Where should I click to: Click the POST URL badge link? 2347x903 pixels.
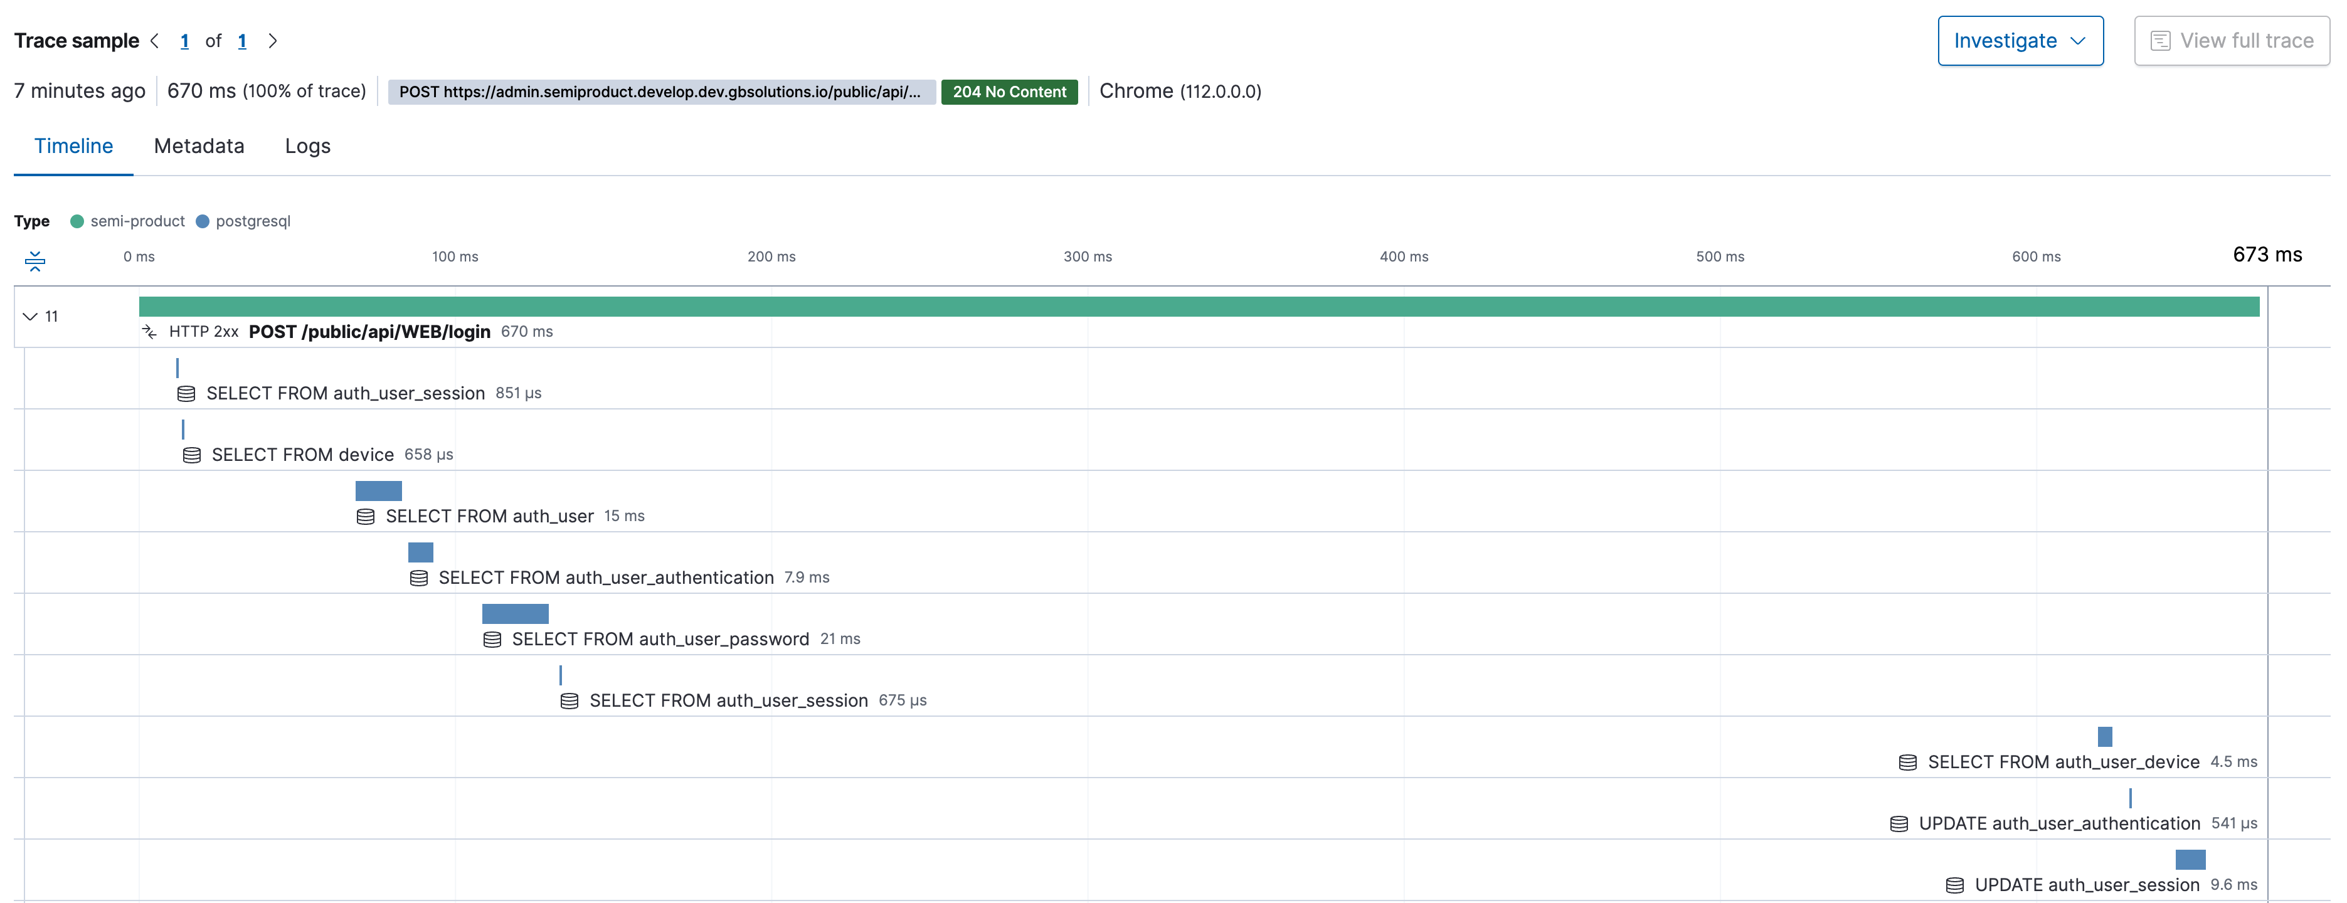pos(660,92)
